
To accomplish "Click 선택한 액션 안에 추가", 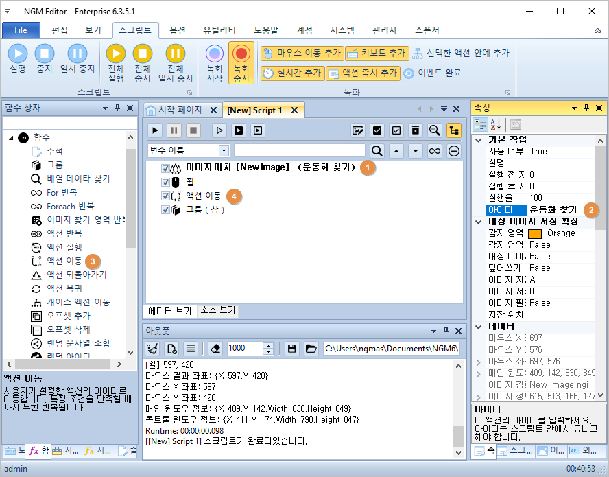I will pyautogui.click(x=461, y=54).
